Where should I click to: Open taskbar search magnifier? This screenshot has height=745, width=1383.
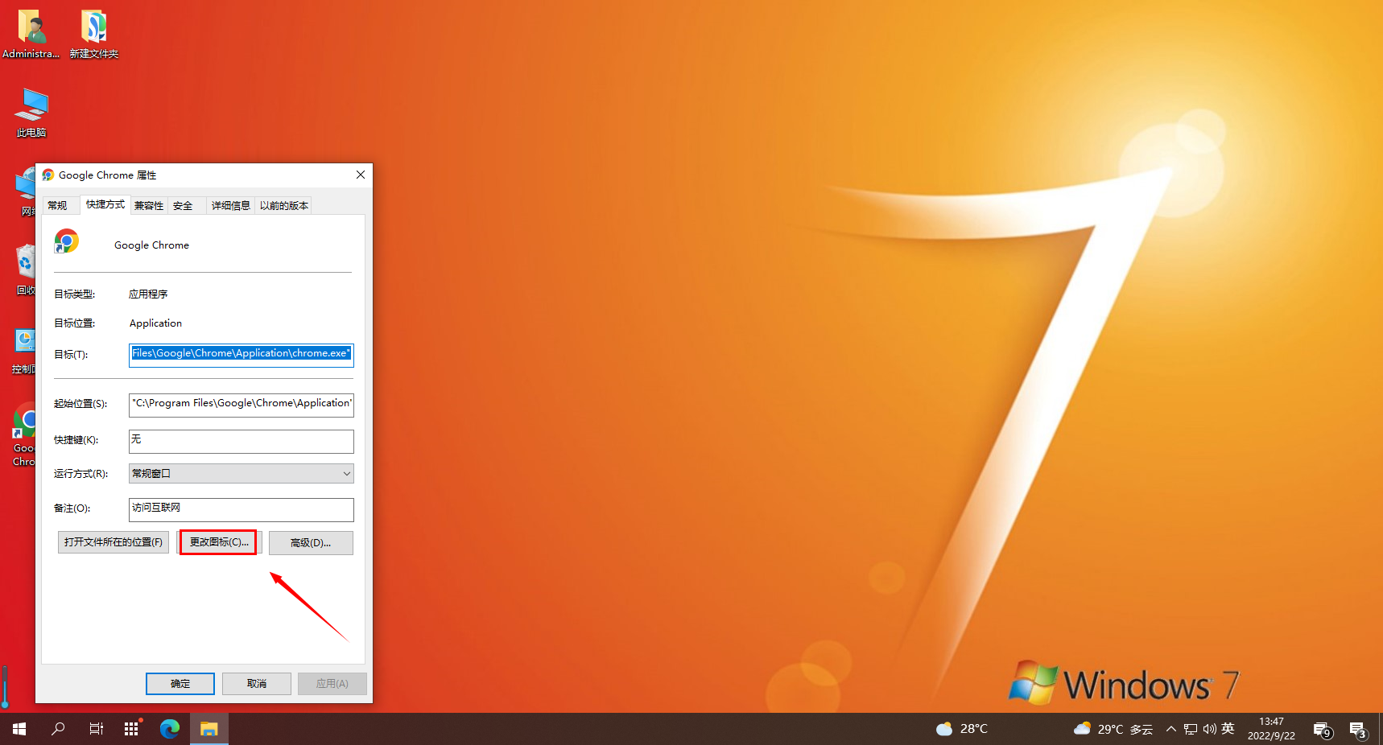click(58, 729)
